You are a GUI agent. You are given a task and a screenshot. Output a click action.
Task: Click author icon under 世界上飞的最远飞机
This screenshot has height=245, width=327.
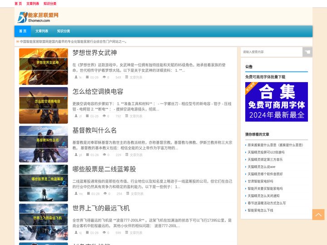coord(76,232)
